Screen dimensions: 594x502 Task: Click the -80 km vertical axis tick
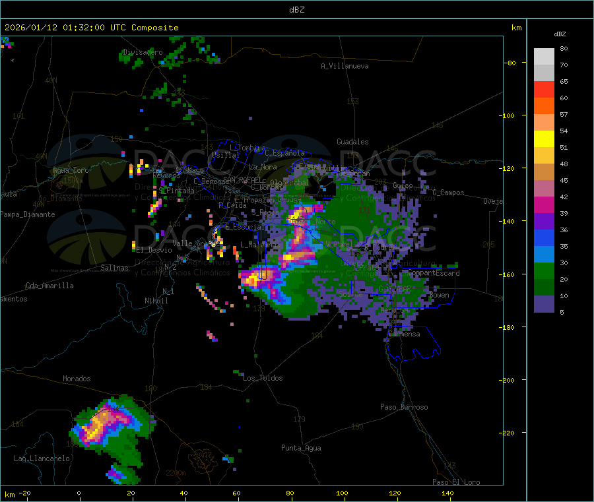[510, 63]
